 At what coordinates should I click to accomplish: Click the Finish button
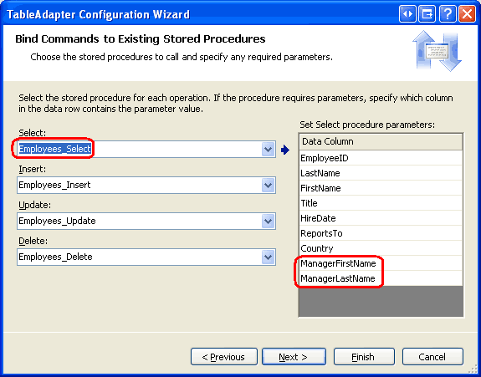[364, 357]
